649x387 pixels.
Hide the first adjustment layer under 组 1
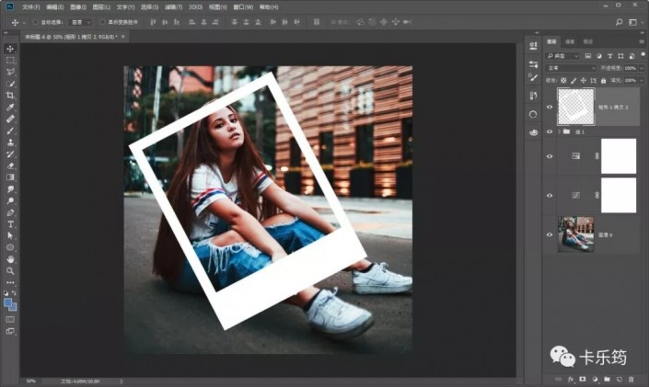[550, 156]
